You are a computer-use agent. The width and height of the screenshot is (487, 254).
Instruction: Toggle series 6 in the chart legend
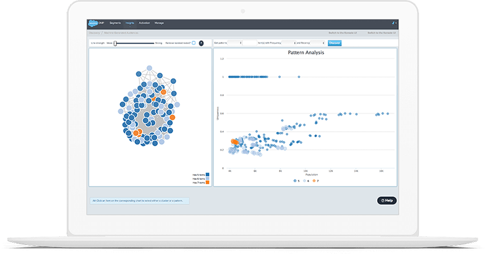click(x=305, y=180)
